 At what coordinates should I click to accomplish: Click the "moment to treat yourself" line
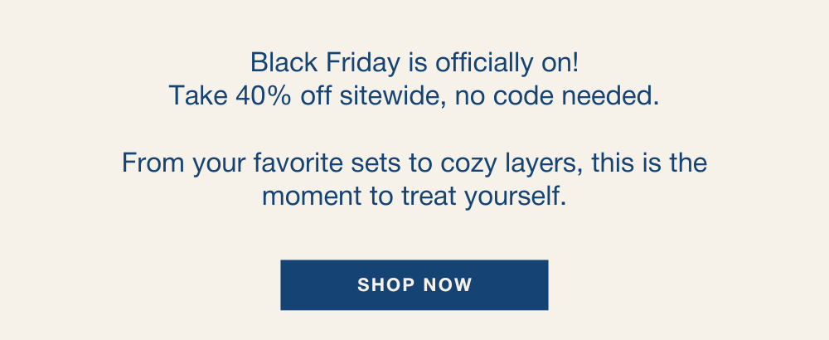tap(414, 197)
